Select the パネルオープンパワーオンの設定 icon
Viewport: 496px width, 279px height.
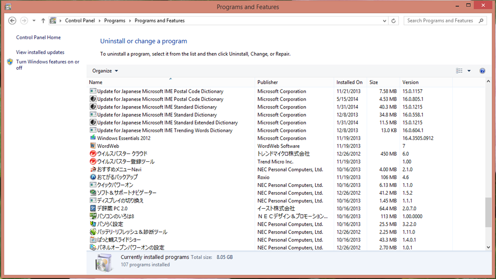click(x=93, y=248)
